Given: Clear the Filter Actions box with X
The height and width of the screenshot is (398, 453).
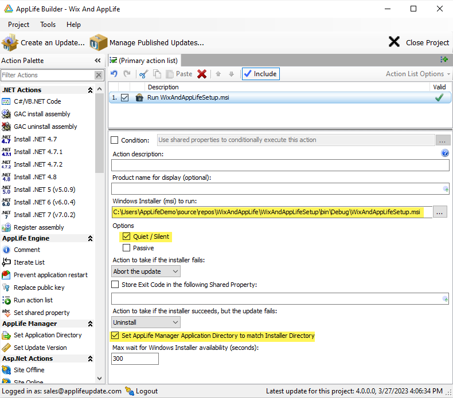Looking at the screenshot, I should click(x=99, y=75).
